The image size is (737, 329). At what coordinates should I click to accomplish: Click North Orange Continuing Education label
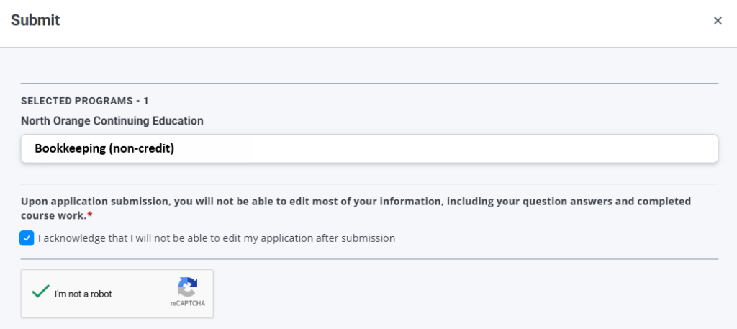pyautogui.click(x=112, y=121)
